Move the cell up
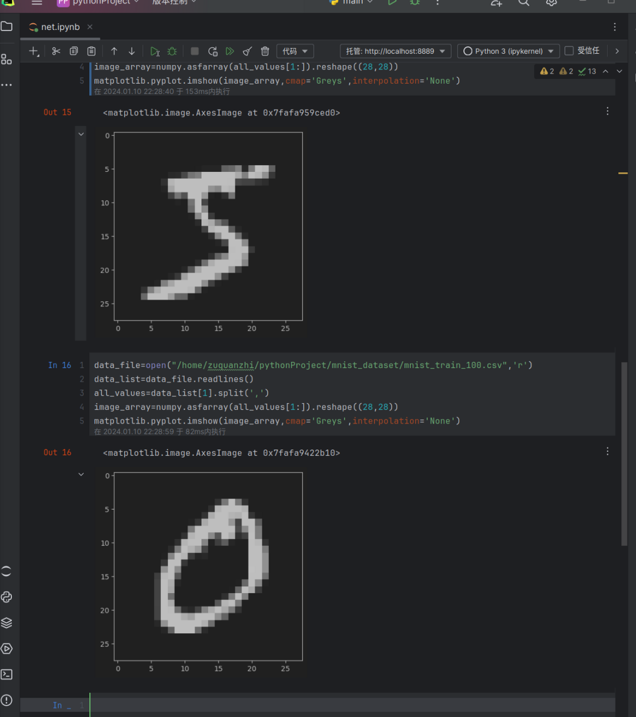 pyautogui.click(x=114, y=51)
